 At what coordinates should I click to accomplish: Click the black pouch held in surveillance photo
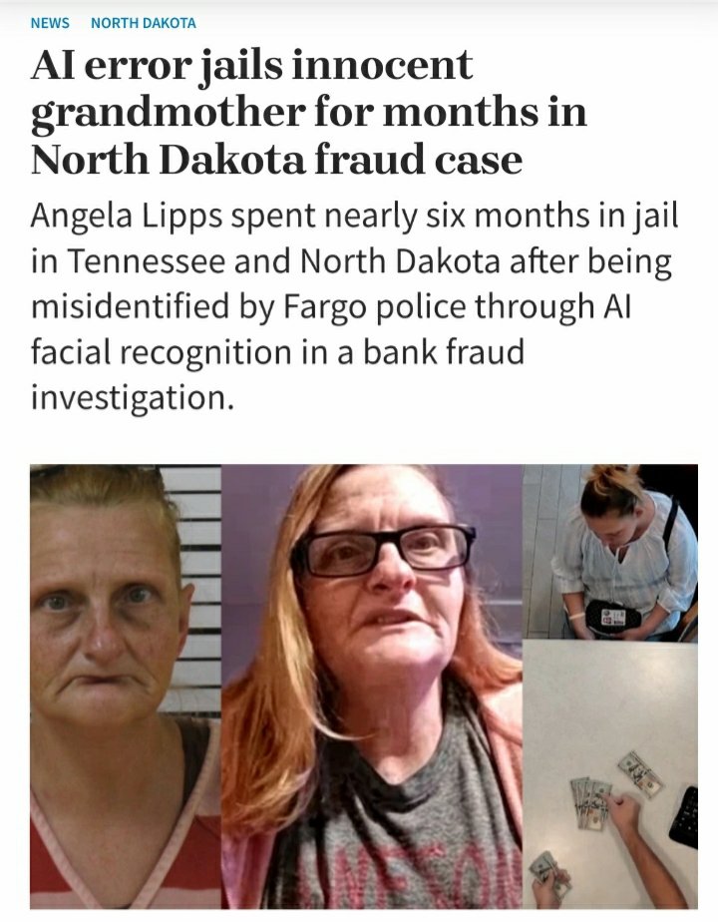click(x=613, y=618)
